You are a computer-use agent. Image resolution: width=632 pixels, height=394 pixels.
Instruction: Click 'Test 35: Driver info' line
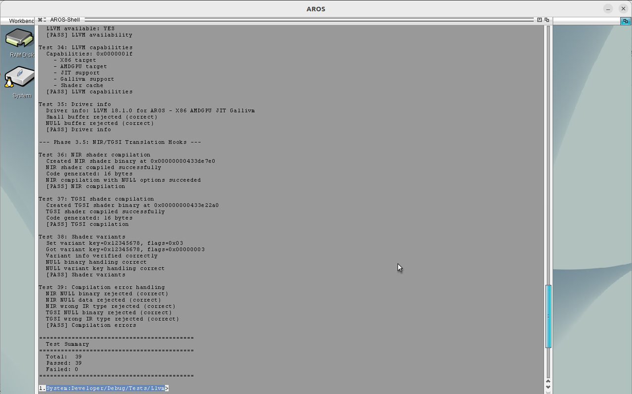[75, 105]
